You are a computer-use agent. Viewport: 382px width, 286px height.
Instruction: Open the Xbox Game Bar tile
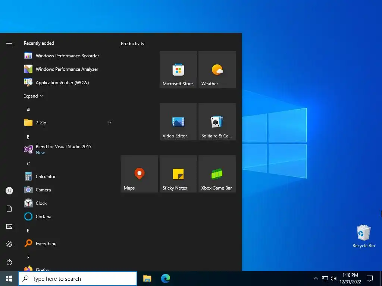click(217, 174)
